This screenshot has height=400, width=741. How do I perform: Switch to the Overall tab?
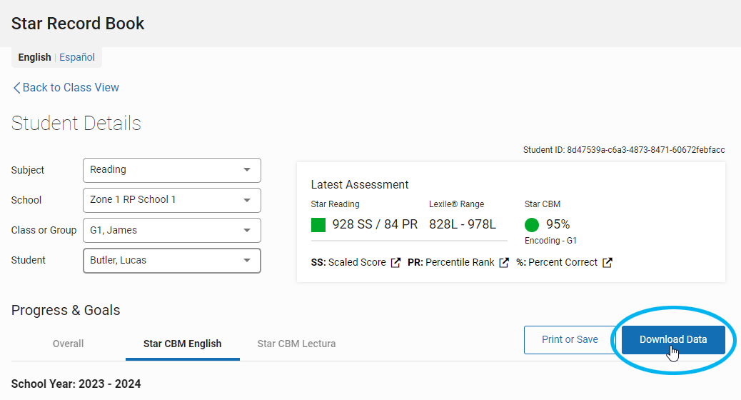68,344
